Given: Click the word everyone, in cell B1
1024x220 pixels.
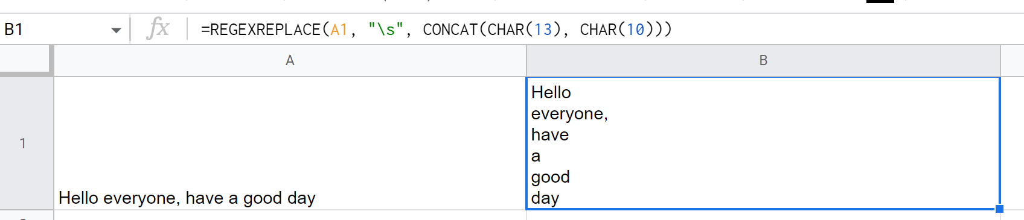Looking at the screenshot, I should tap(569, 114).
